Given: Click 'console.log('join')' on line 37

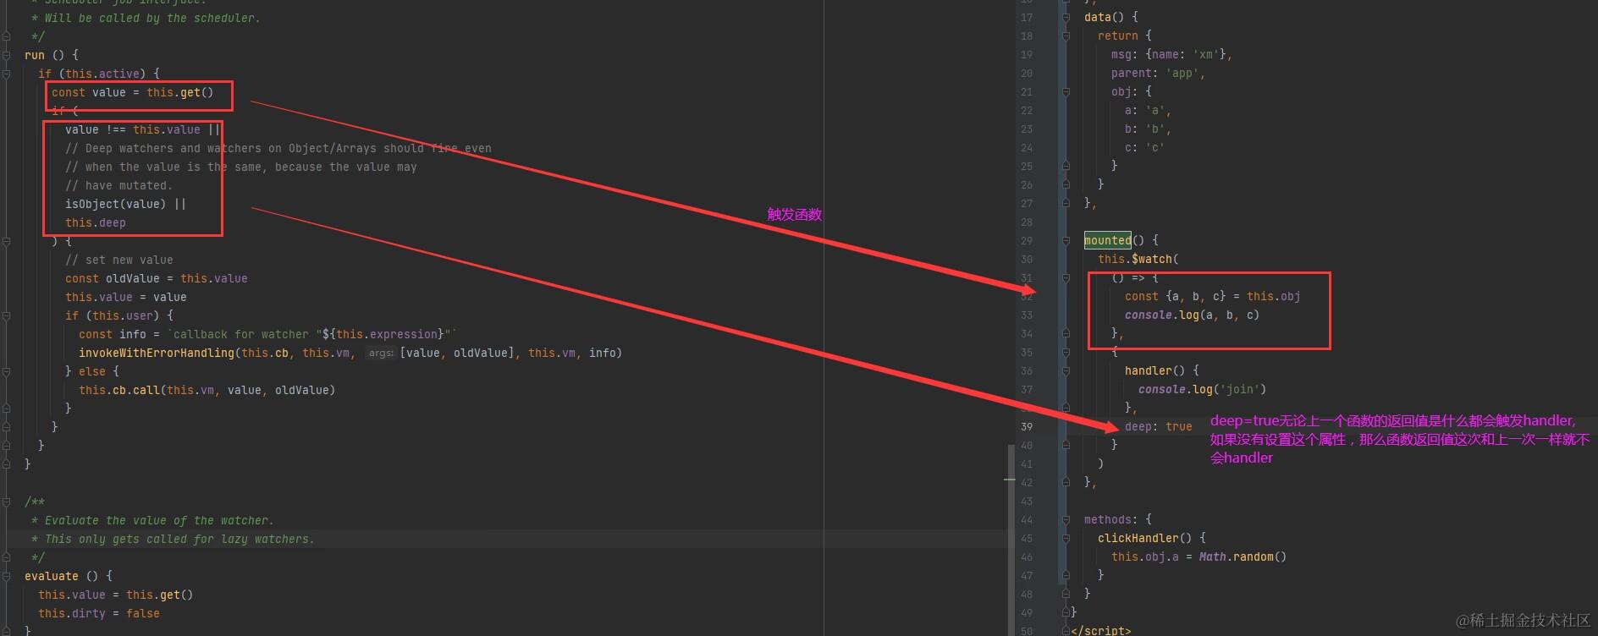Looking at the screenshot, I should [1202, 390].
